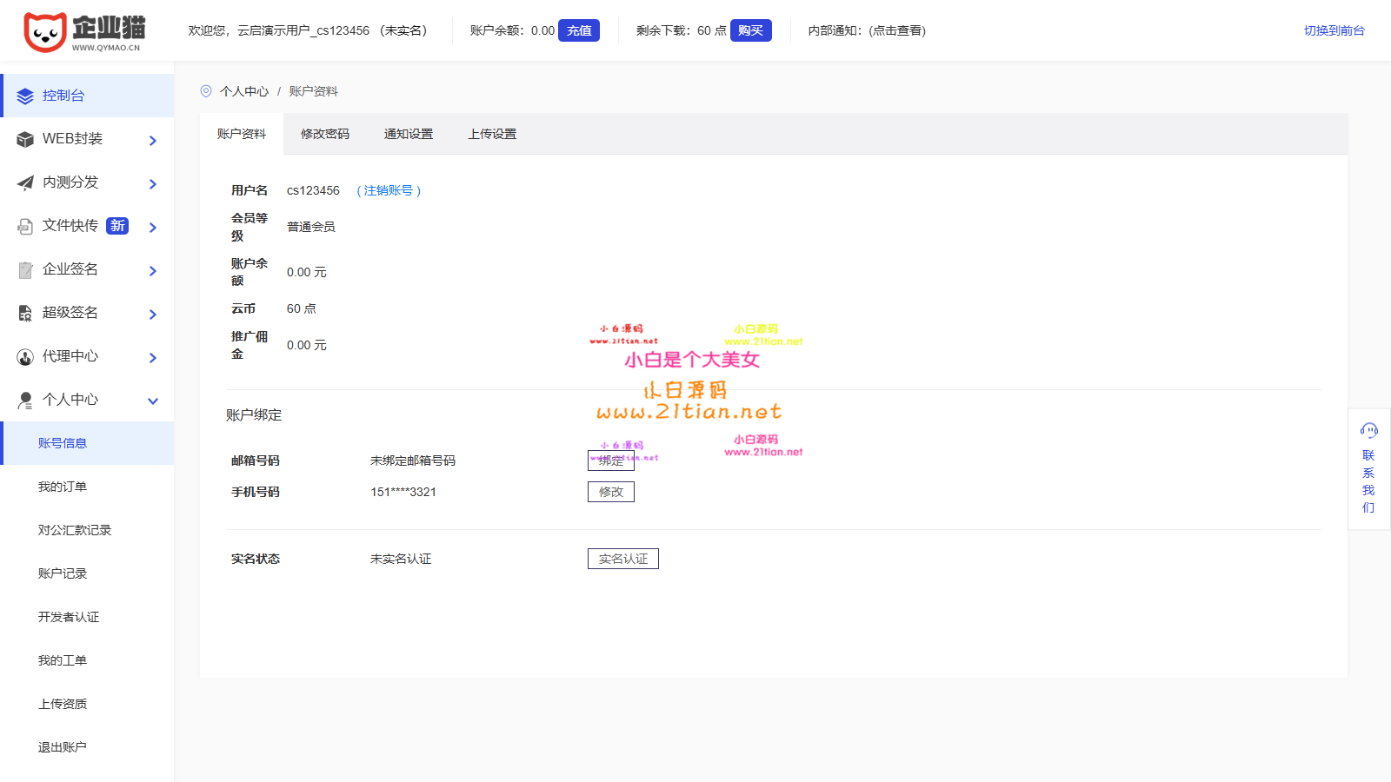This screenshot has height=782, width=1391.
Task: Open the 联系我们 headset support widget
Action: point(1368,468)
